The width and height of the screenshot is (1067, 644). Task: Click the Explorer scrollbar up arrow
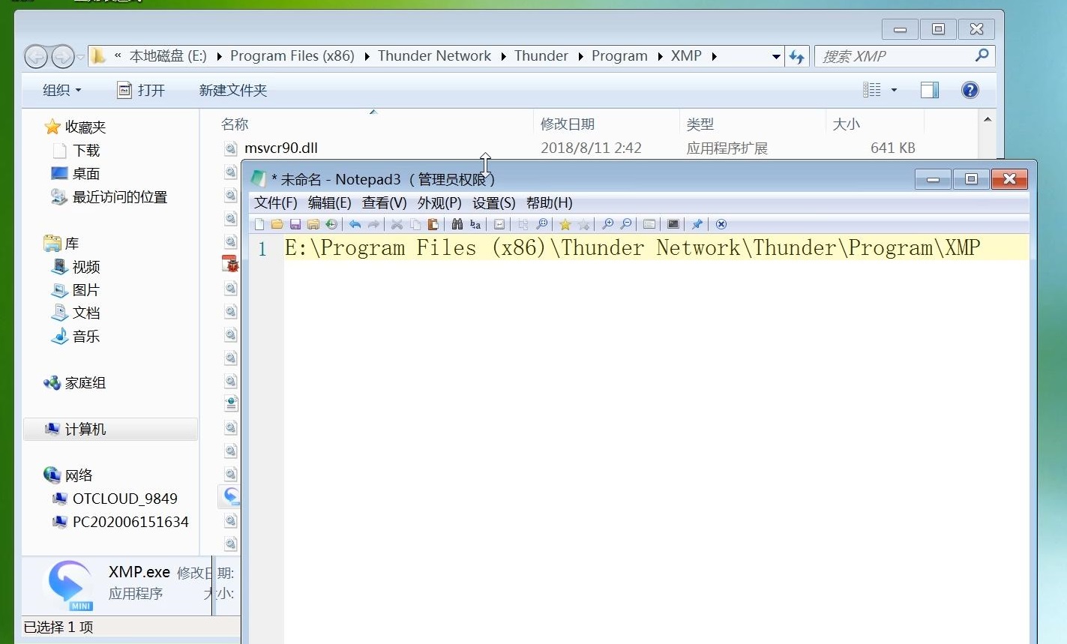coord(988,120)
